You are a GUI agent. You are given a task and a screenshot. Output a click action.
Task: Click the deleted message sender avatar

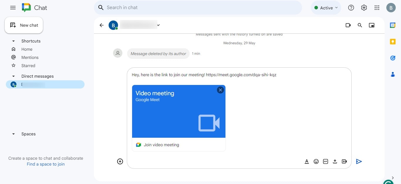(x=118, y=53)
